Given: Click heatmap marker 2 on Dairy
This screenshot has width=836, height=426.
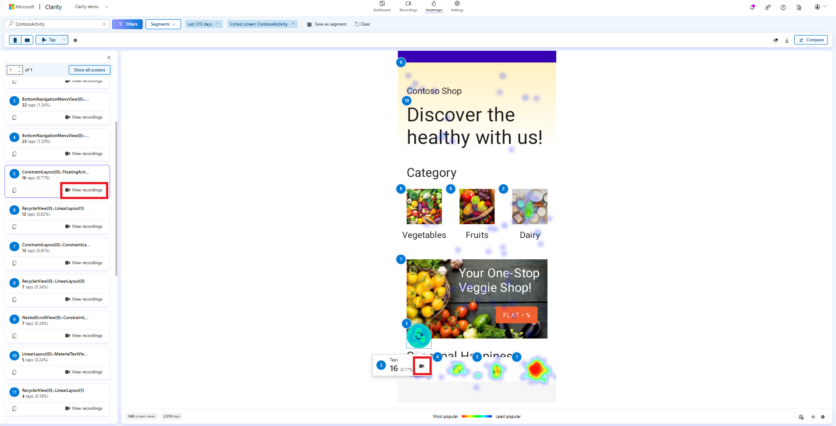Looking at the screenshot, I should point(504,189).
